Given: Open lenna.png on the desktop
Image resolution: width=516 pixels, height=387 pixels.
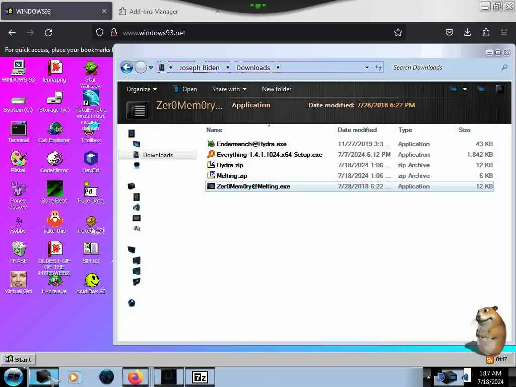Looking at the screenshot, I should 54,71.
